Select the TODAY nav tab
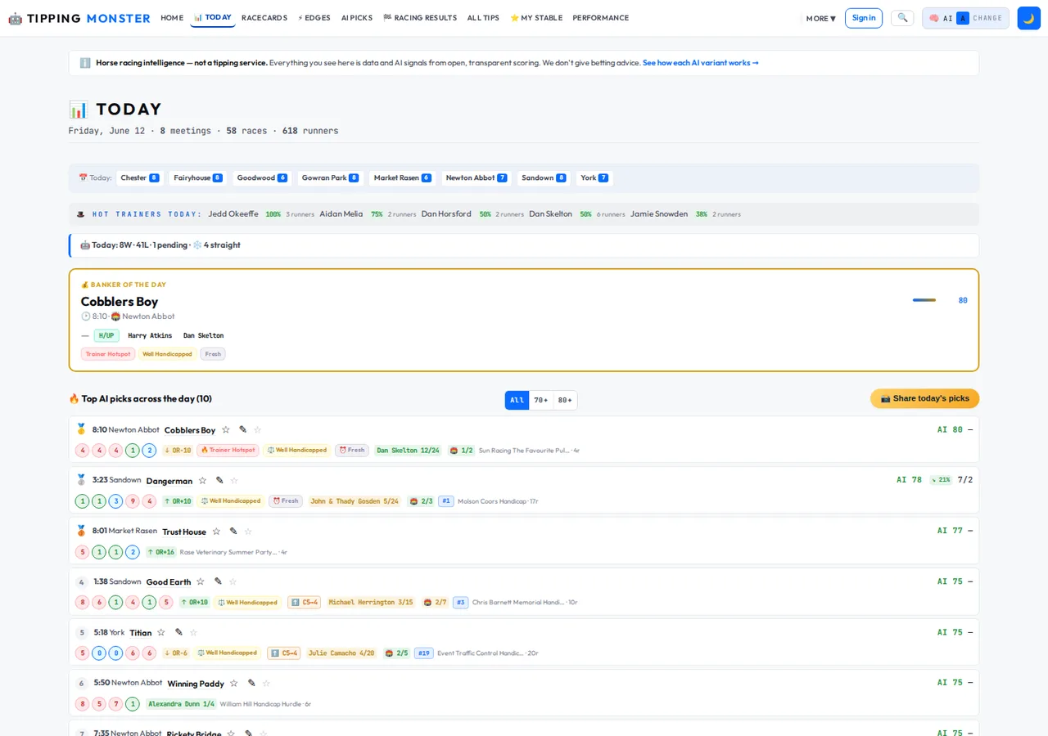This screenshot has height=736, width=1048. click(213, 18)
